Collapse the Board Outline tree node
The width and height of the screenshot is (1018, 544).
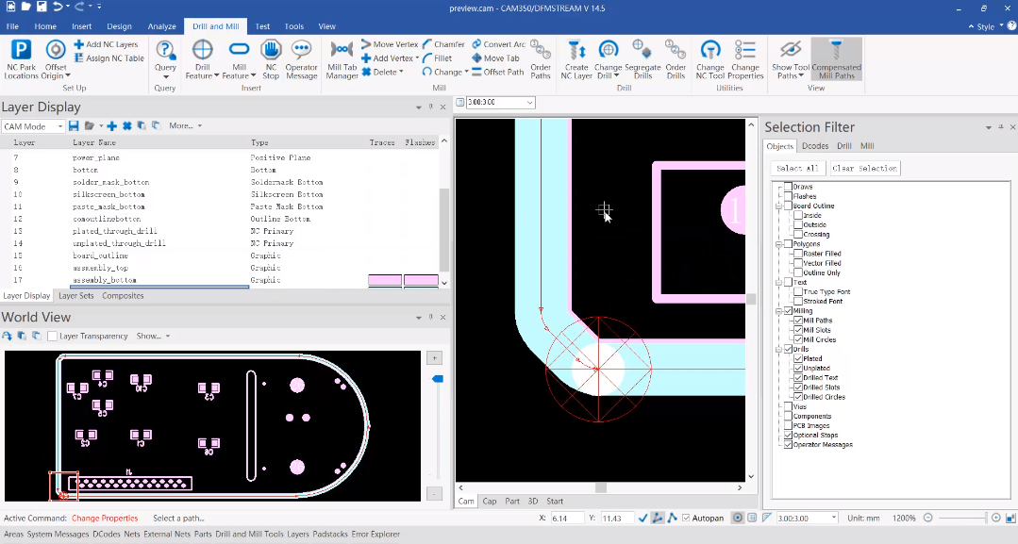[778, 206]
